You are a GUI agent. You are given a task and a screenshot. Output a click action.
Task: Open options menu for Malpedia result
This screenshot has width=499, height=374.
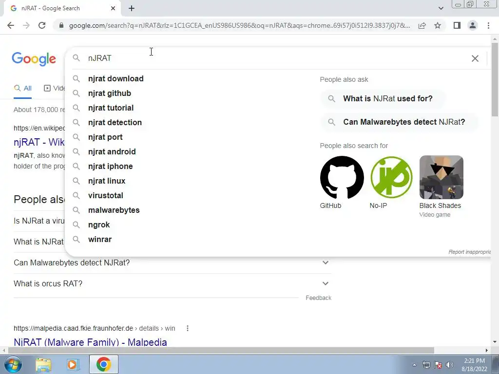point(188,328)
